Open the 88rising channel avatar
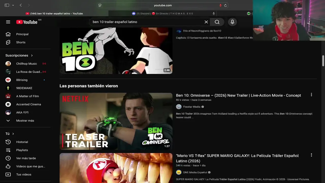This screenshot has width=325, height=183. (x=8, y=80)
